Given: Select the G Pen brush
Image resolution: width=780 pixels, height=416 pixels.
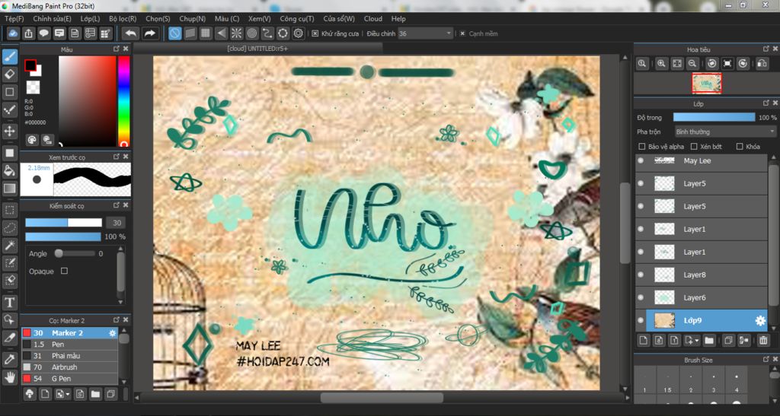Looking at the screenshot, I should click(69, 379).
